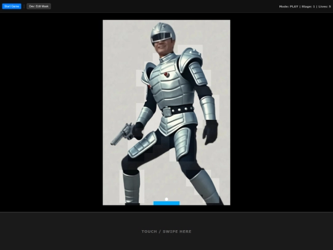The height and width of the screenshot is (250, 333).
Task: Click the blue paddle in the game
Action: coord(166,203)
